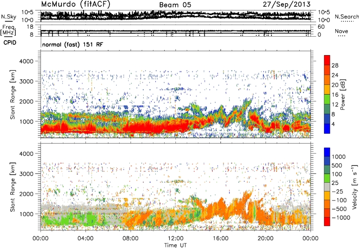Click the 'Velocity [m s-1]' colorbar title
This screenshot has height=248, width=359.
tap(355, 187)
